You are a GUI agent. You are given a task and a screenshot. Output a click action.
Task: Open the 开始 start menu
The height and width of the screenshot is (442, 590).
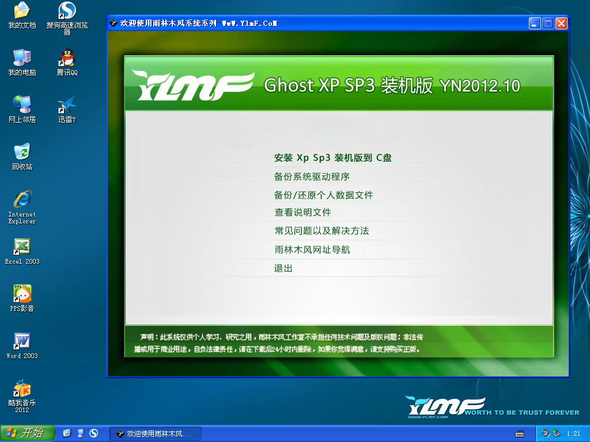tap(28, 433)
